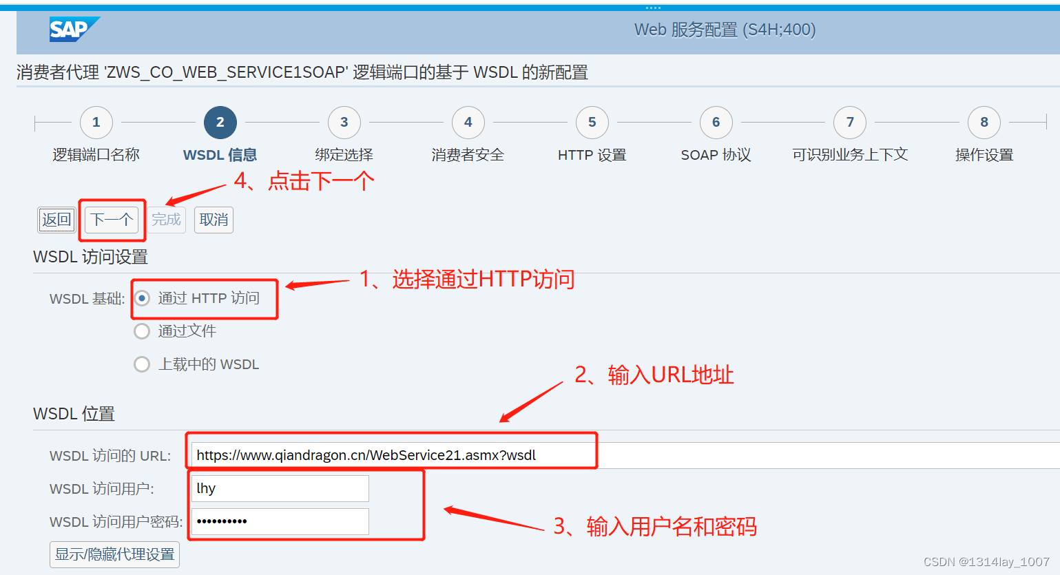Click 显示/隐藏代理设置 button
Screen dimensions: 1060x575
point(115,554)
